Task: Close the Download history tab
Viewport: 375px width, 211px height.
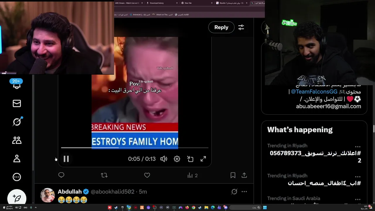Action: tap(177, 3)
